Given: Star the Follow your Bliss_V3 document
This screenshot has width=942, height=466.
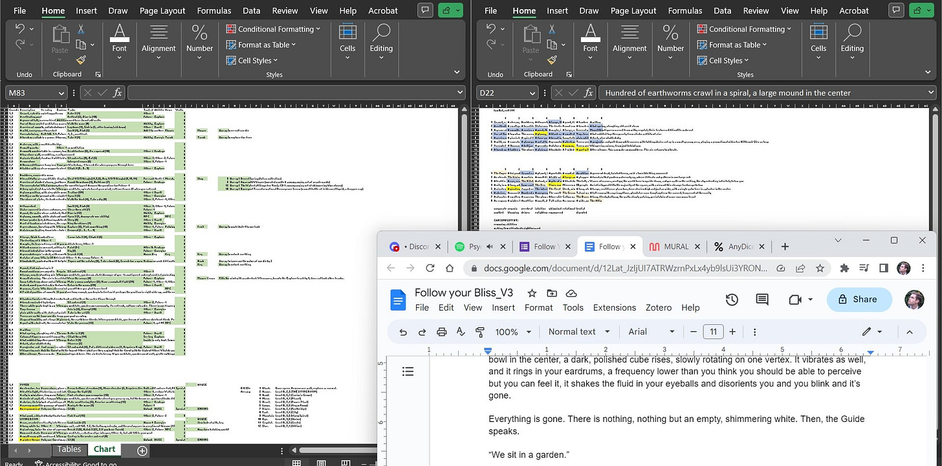Looking at the screenshot, I should 532,293.
